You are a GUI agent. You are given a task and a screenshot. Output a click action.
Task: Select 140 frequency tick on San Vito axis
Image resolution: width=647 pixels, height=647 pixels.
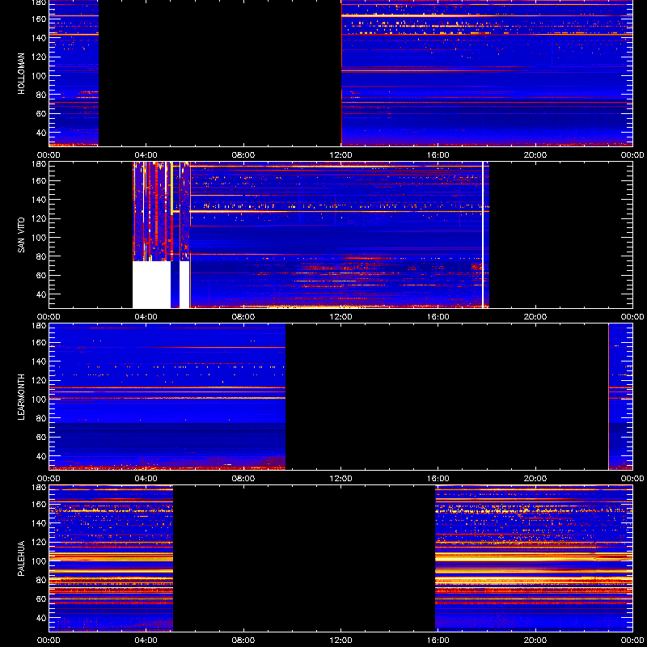(x=39, y=200)
